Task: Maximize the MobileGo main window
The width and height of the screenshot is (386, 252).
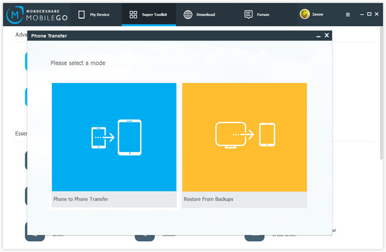Action: click(x=369, y=14)
